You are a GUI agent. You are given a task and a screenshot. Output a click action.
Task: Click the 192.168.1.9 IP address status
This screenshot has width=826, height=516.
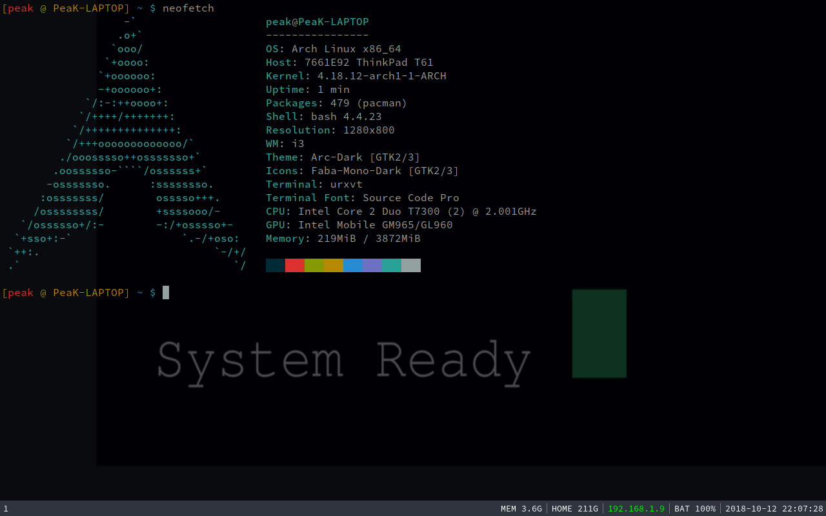click(x=636, y=508)
